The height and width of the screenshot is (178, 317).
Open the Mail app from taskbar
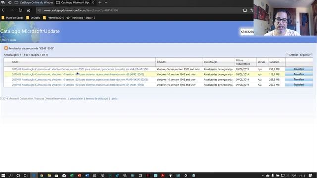(x=64, y=176)
